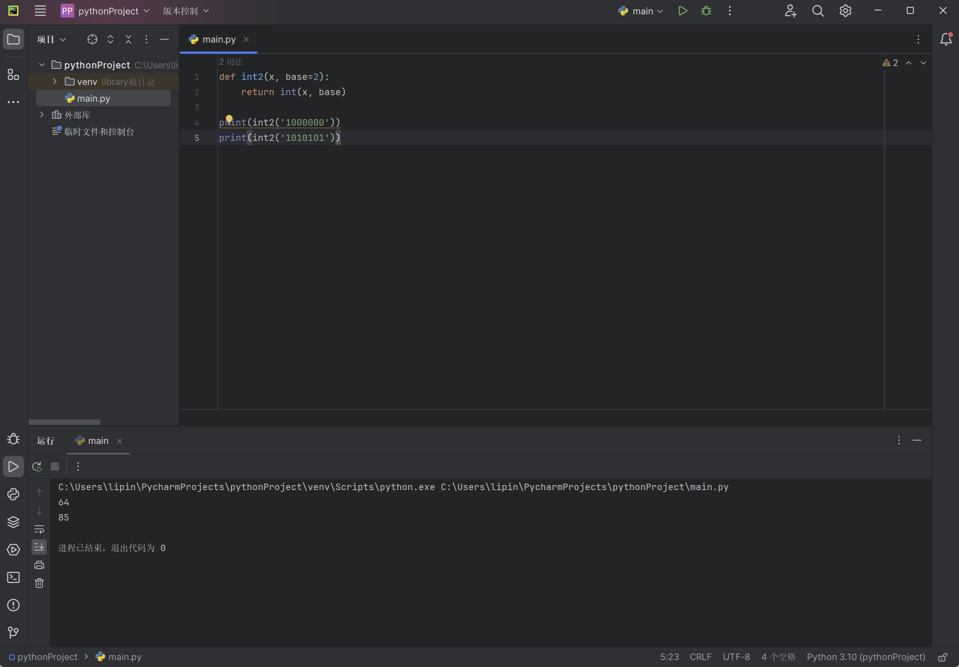Expand the venv folder
Image resolution: width=959 pixels, height=667 pixels.
[55, 81]
